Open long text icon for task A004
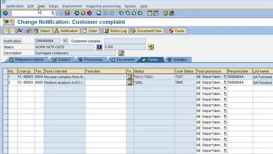Image resolution: width=273 pixels, height=154 pixels. (x=130, y=77)
